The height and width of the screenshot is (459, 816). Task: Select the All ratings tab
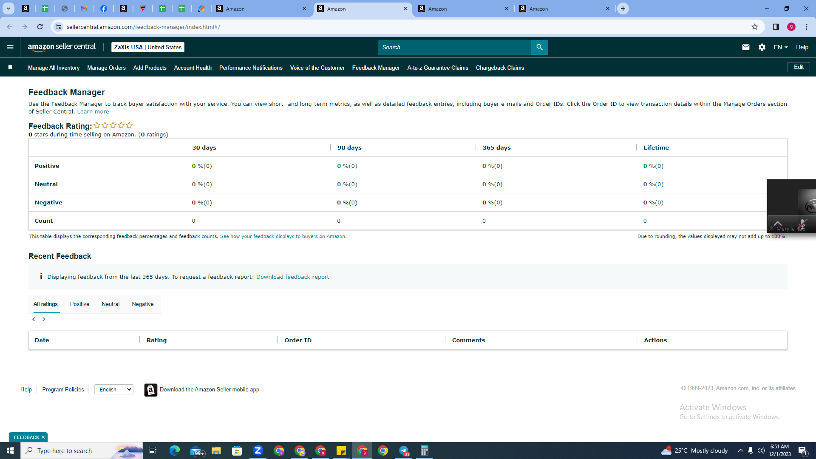pos(45,304)
